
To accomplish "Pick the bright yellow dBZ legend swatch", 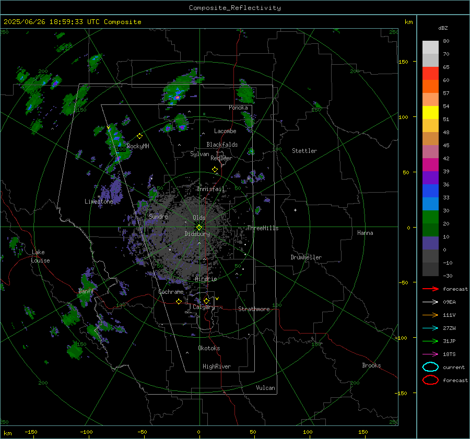I will [430, 112].
